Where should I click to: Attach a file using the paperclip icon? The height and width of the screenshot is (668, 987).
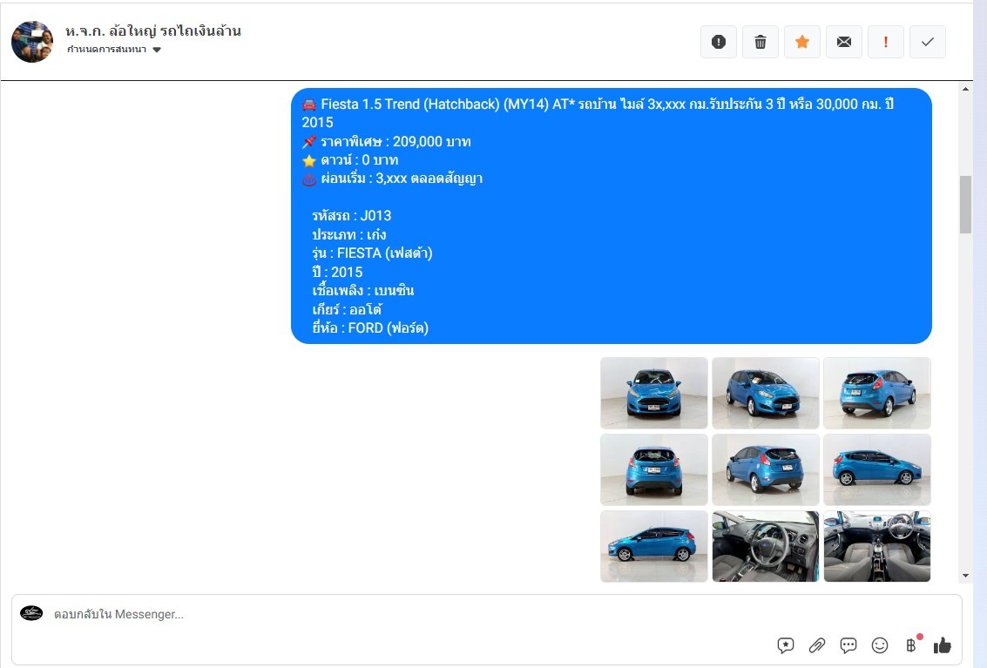[817, 644]
